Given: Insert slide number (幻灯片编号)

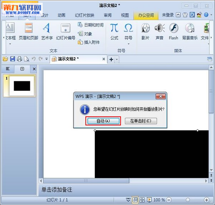Looking at the screenshot, I should point(65,31).
